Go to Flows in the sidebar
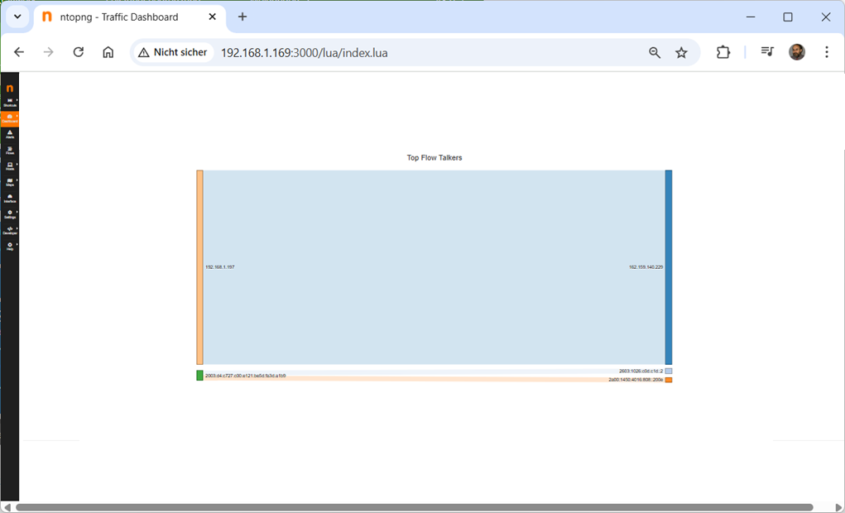The height and width of the screenshot is (513, 845). (x=10, y=151)
